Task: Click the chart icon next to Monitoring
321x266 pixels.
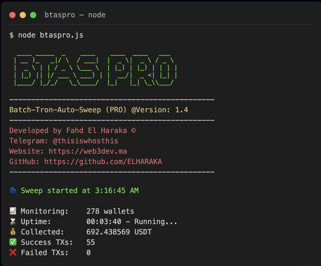Action: 12,211
